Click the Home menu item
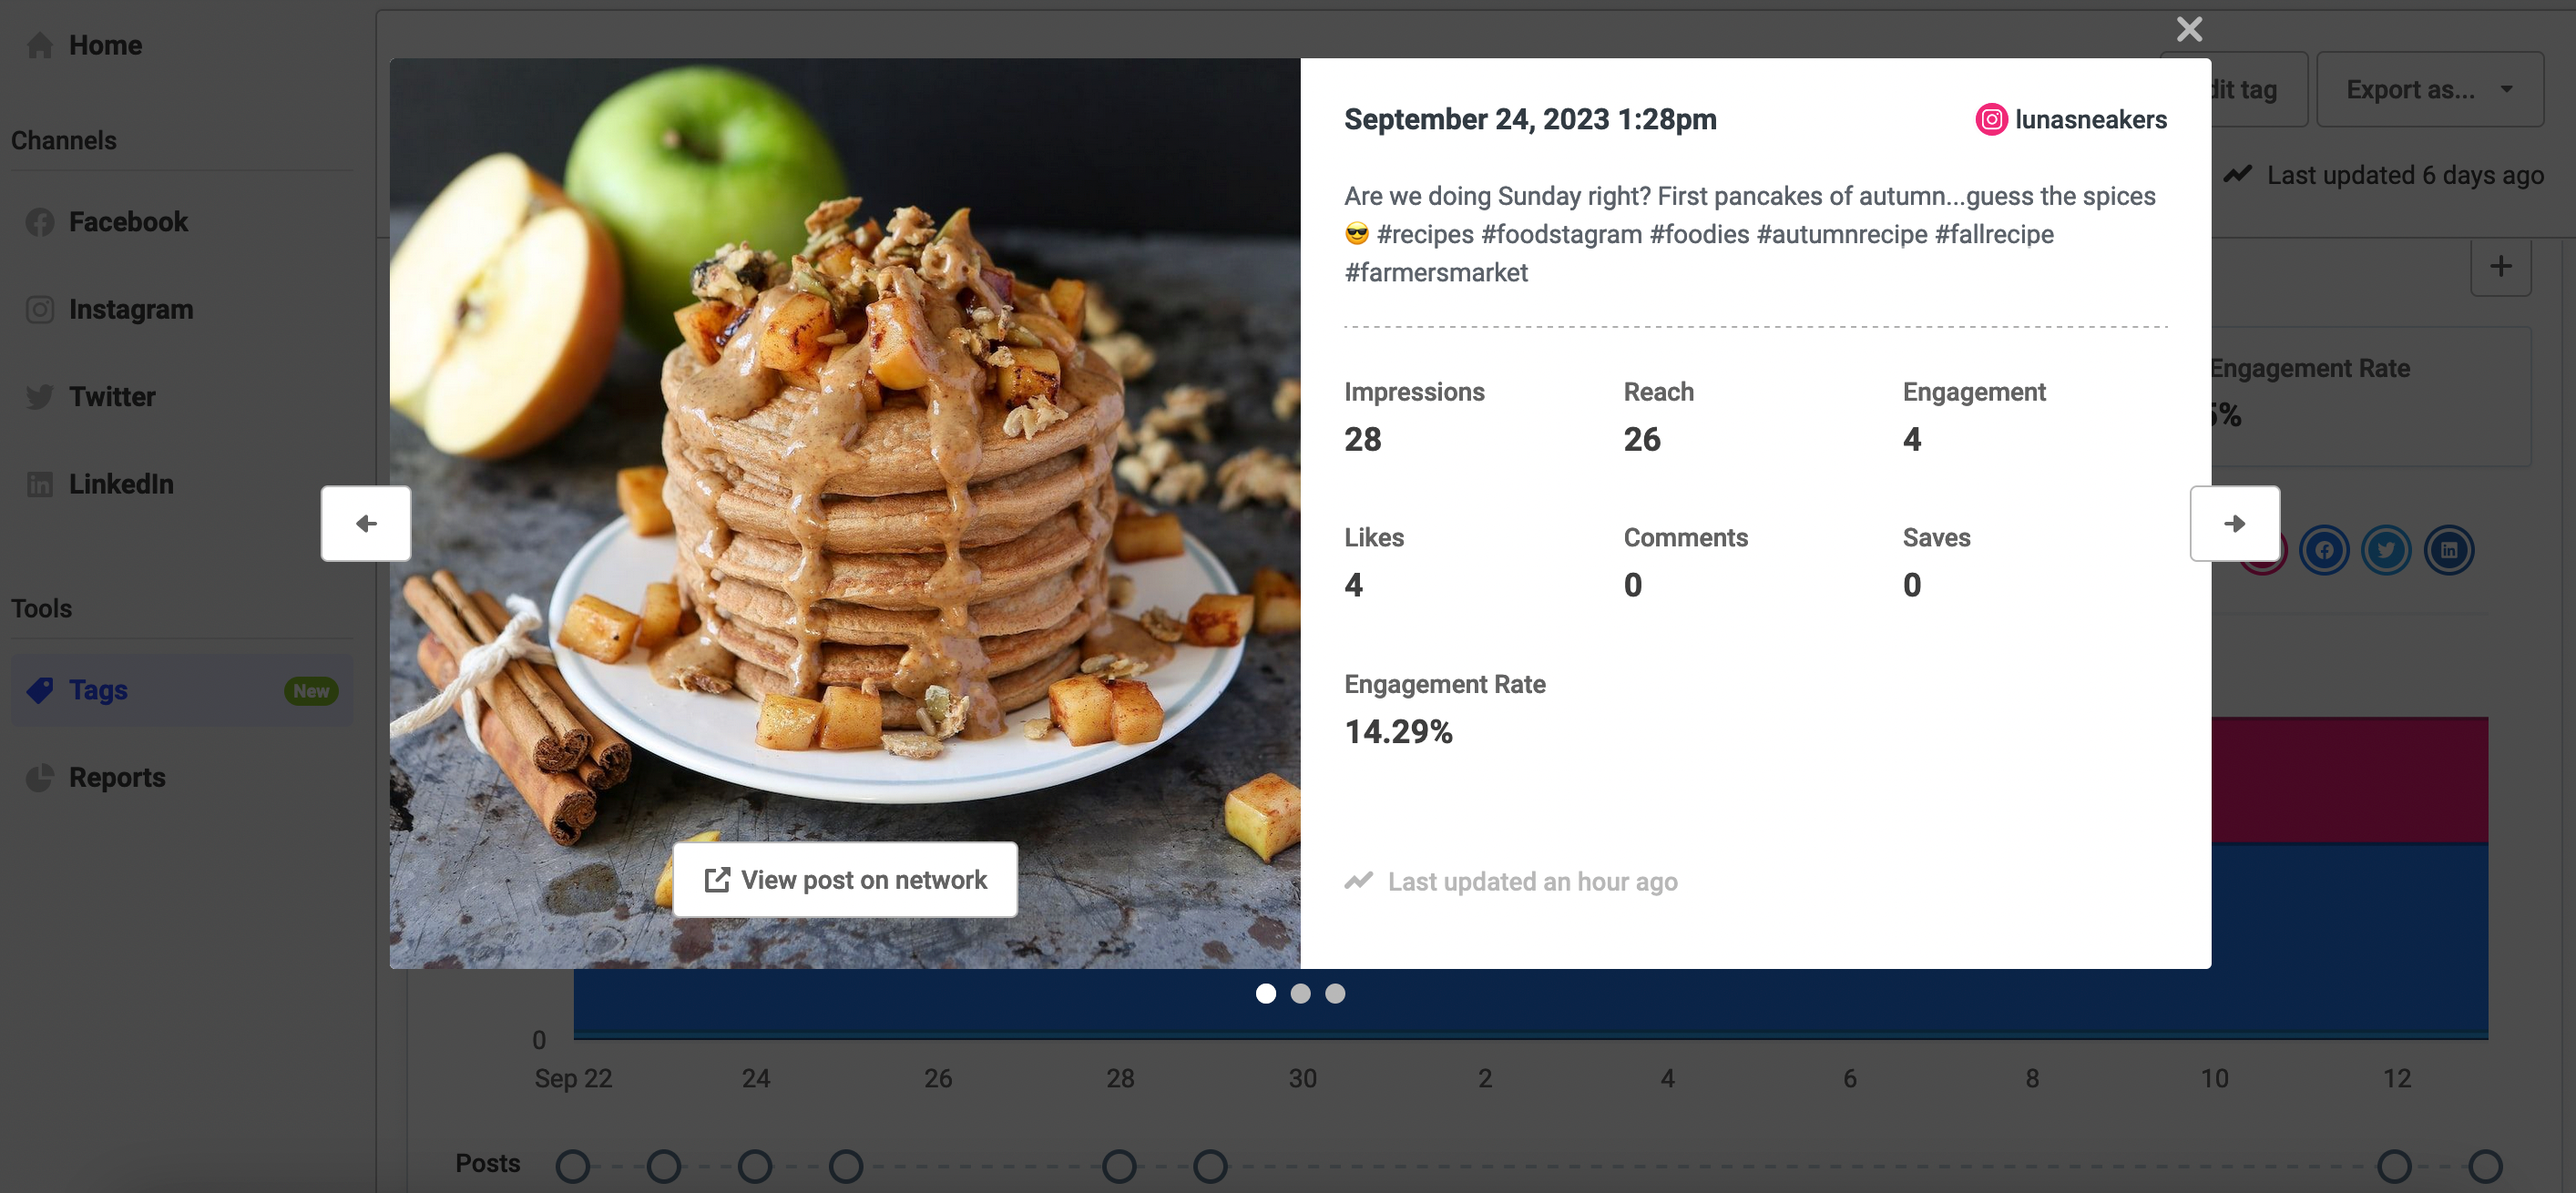 (105, 45)
